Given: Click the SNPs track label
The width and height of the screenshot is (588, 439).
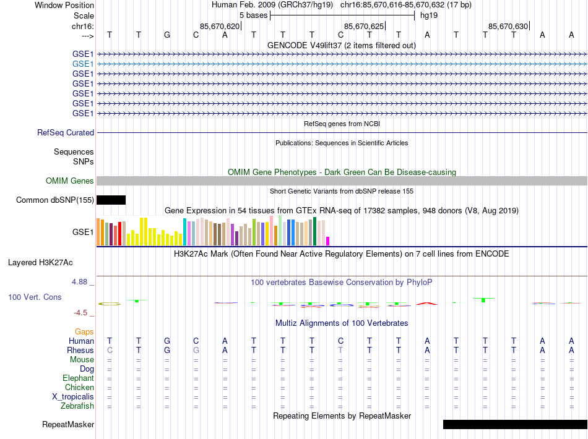Looking at the screenshot, I should coord(84,161).
